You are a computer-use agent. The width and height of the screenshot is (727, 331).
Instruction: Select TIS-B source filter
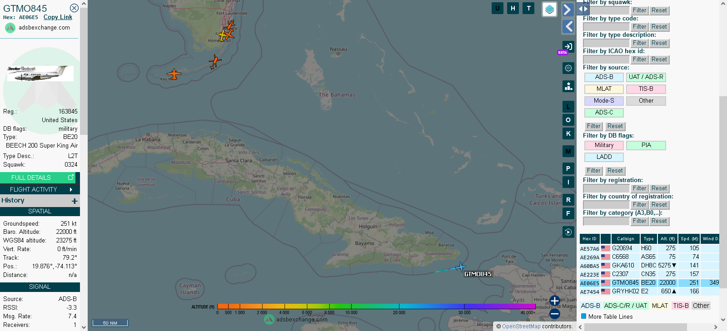point(646,89)
